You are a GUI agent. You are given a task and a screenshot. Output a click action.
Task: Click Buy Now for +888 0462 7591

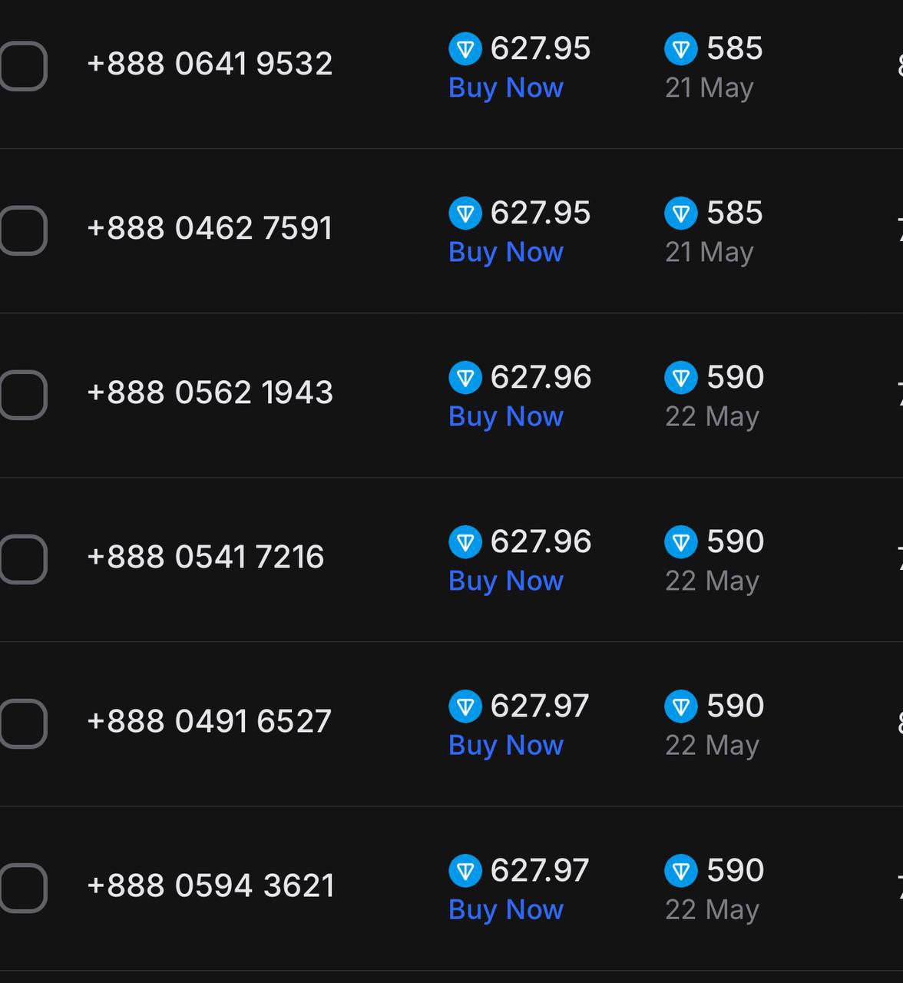(x=506, y=252)
